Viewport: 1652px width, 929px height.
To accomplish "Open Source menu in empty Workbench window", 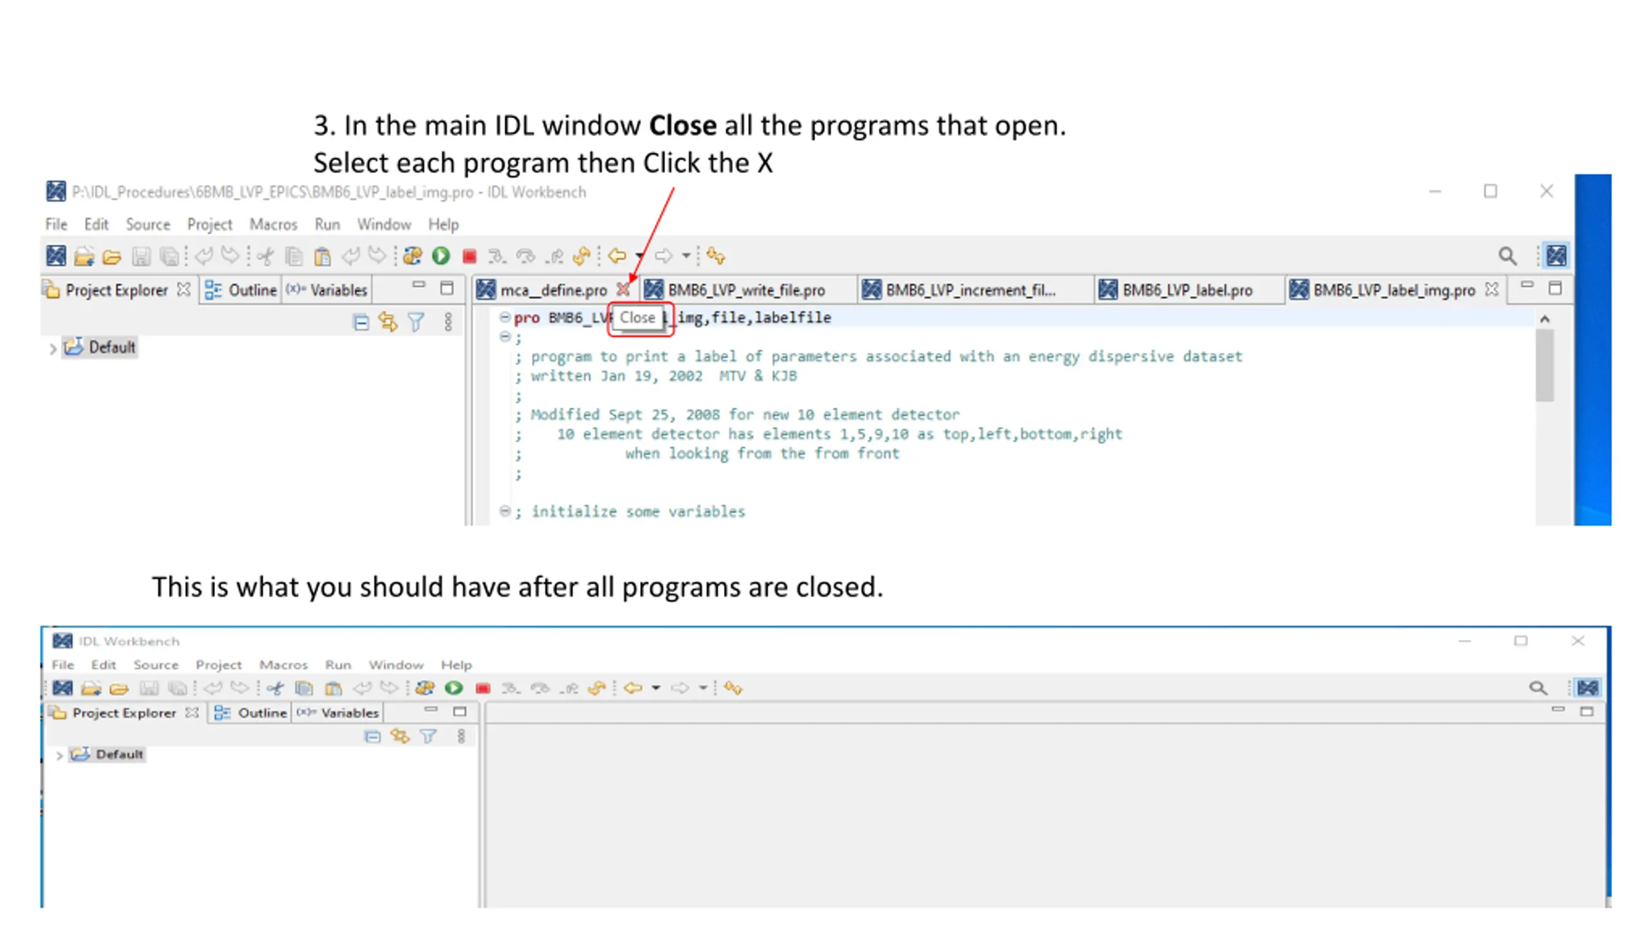I will point(156,664).
